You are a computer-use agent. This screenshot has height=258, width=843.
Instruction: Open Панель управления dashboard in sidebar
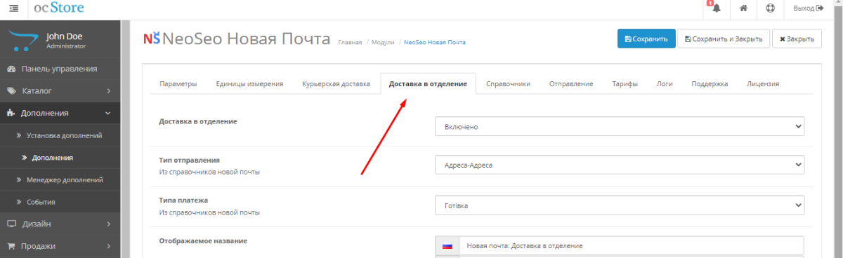(60, 69)
